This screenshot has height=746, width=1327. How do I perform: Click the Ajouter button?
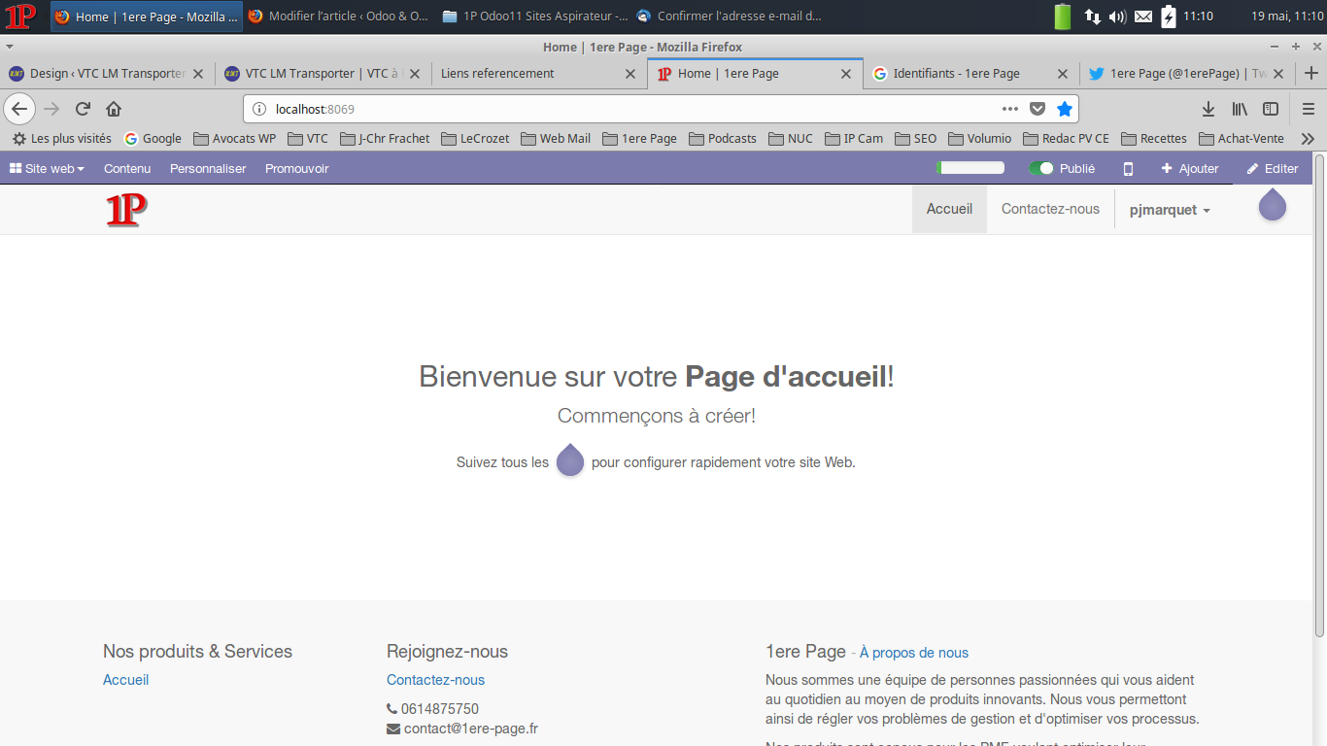click(x=1190, y=168)
